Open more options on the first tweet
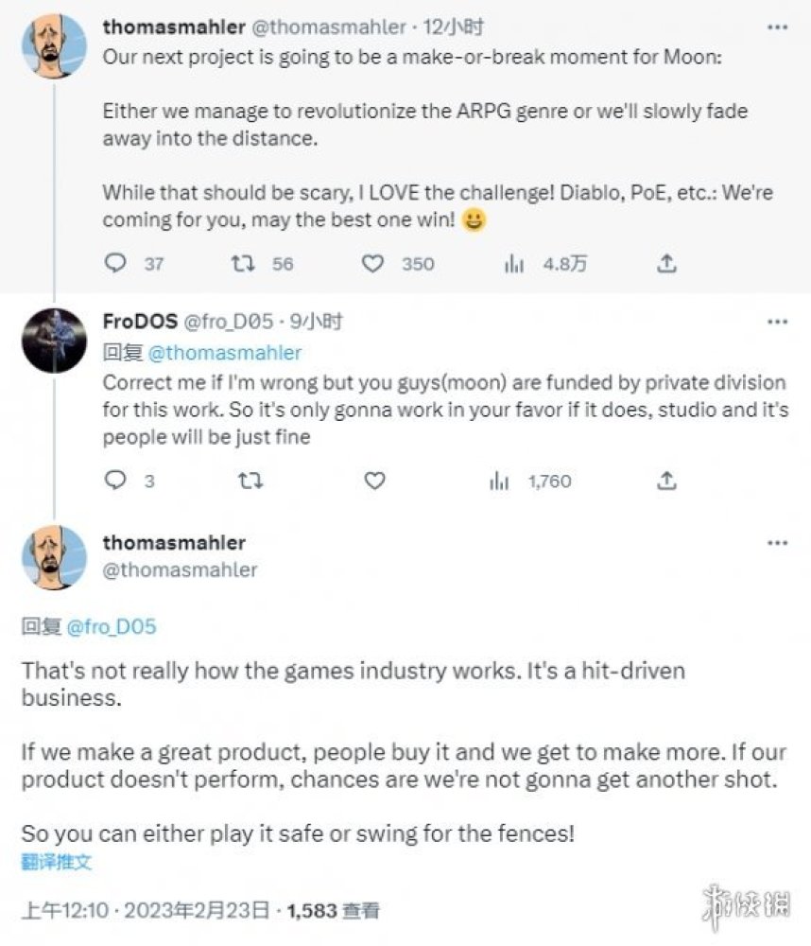The width and height of the screenshot is (811, 946). click(x=777, y=28)
